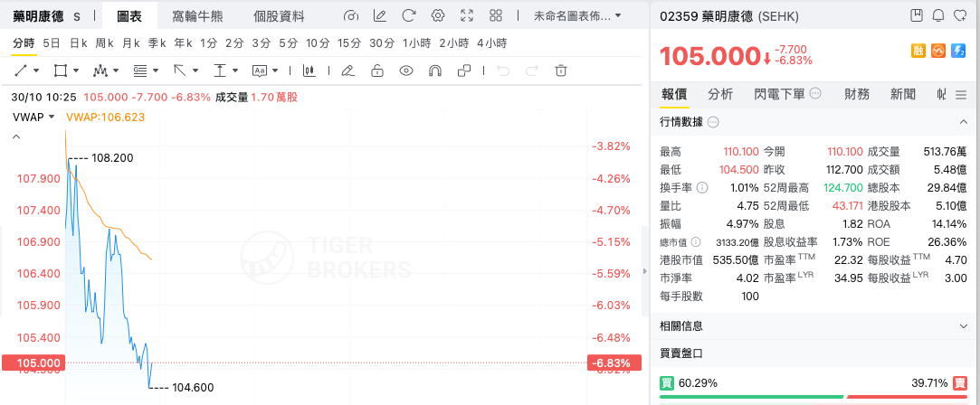Switch to the 窩輪牛熊 tab
Viewport: 980px width, 405px height.
click(198, 16)
